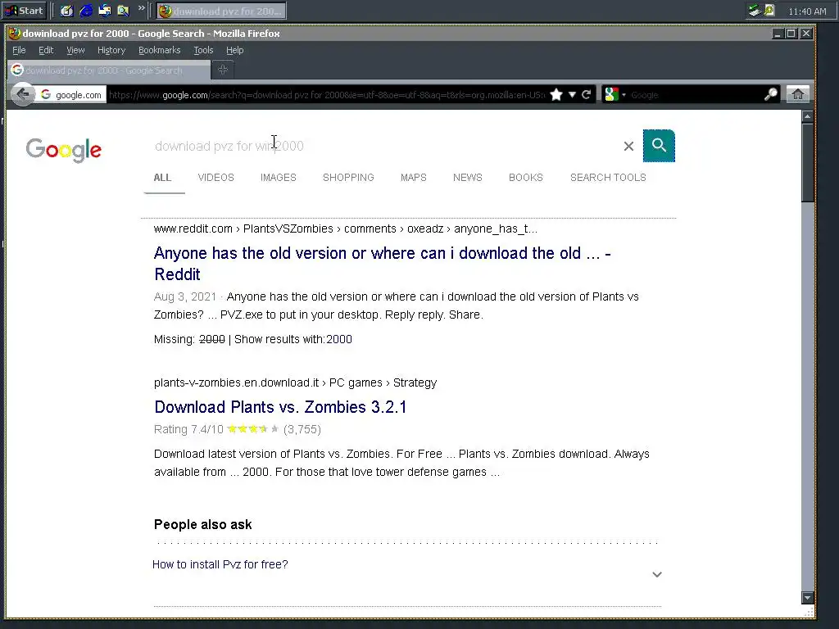Click the magnifier in the Firefox search box

pos(770,95)
